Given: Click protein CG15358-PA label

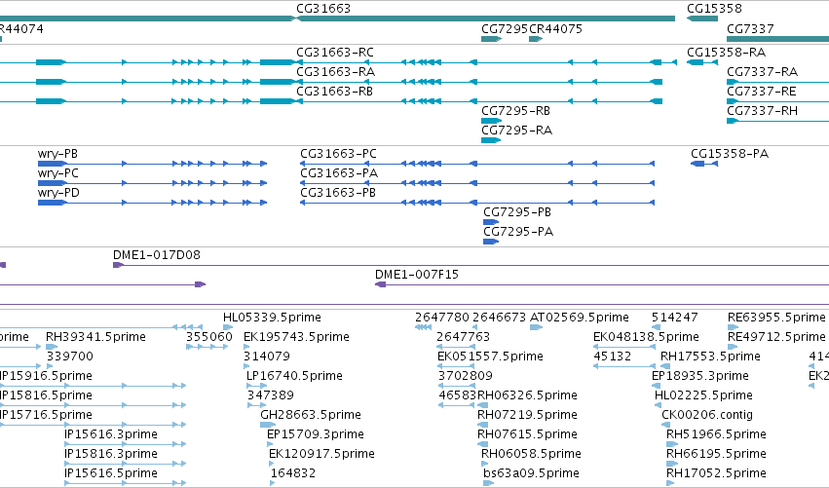Looking at the screenshot, I should (x=730, y=154).
